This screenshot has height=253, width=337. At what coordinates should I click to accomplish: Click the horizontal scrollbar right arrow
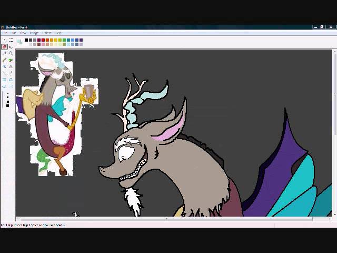pos(330,219)
